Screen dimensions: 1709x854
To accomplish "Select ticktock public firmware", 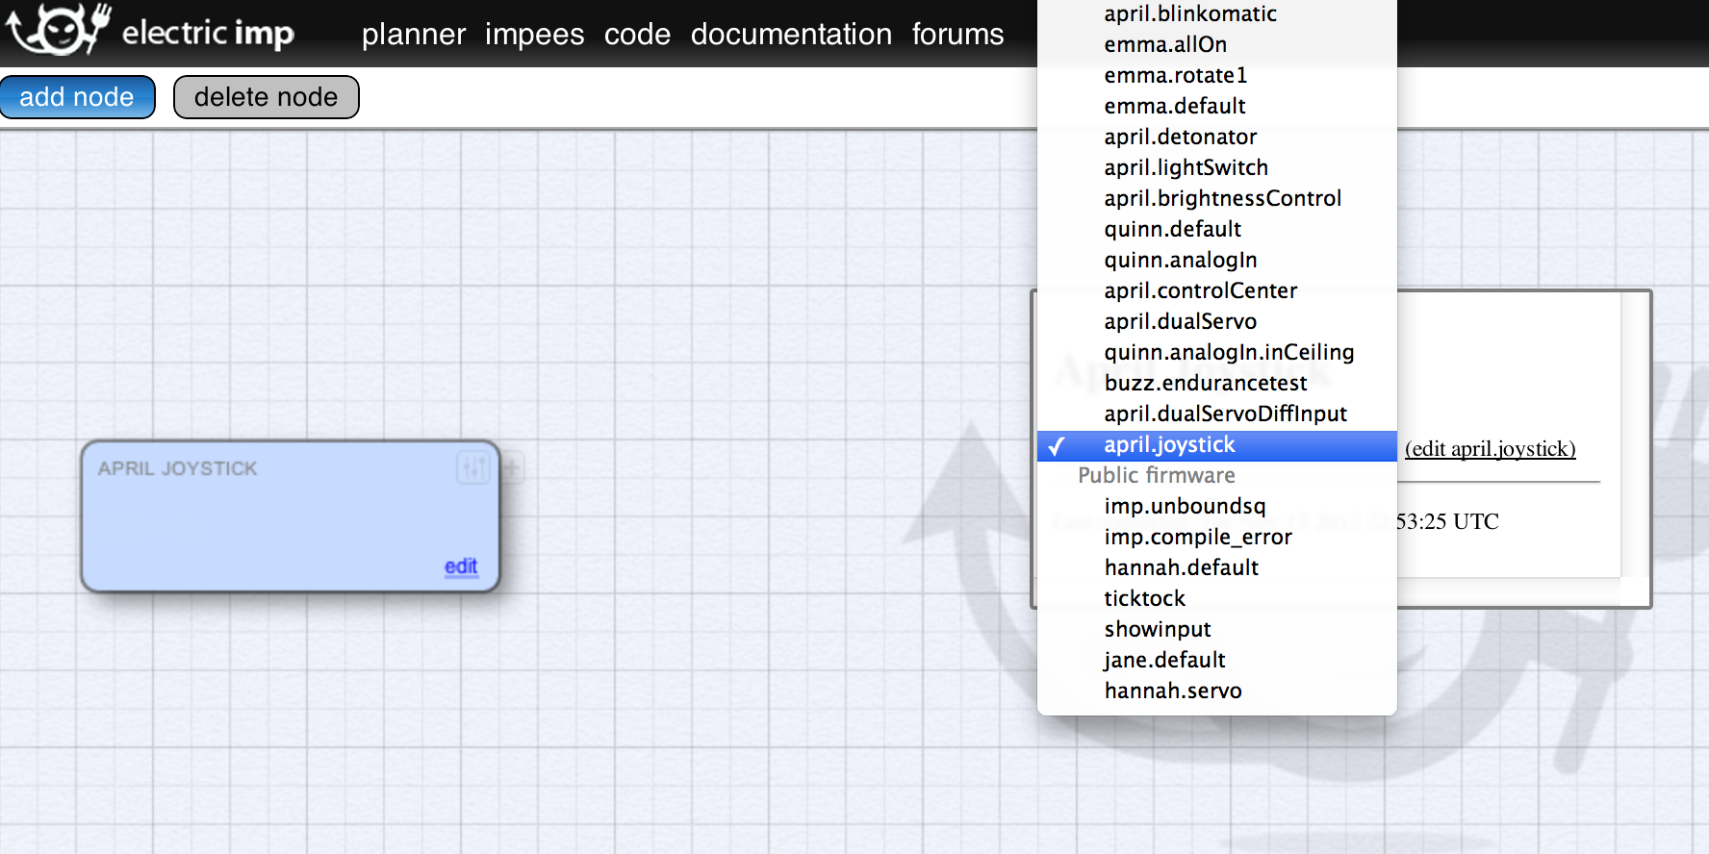I will [x=1217, y=598].
